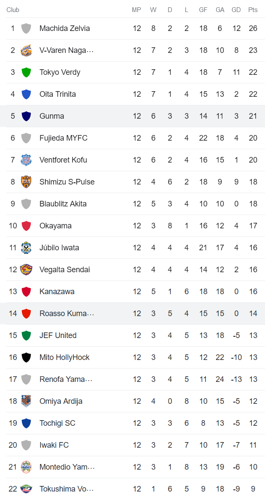Screen dimensions: 265x498
Task: Open the JEF United team link
Action: pyautogui.click(x=58, y=335)
